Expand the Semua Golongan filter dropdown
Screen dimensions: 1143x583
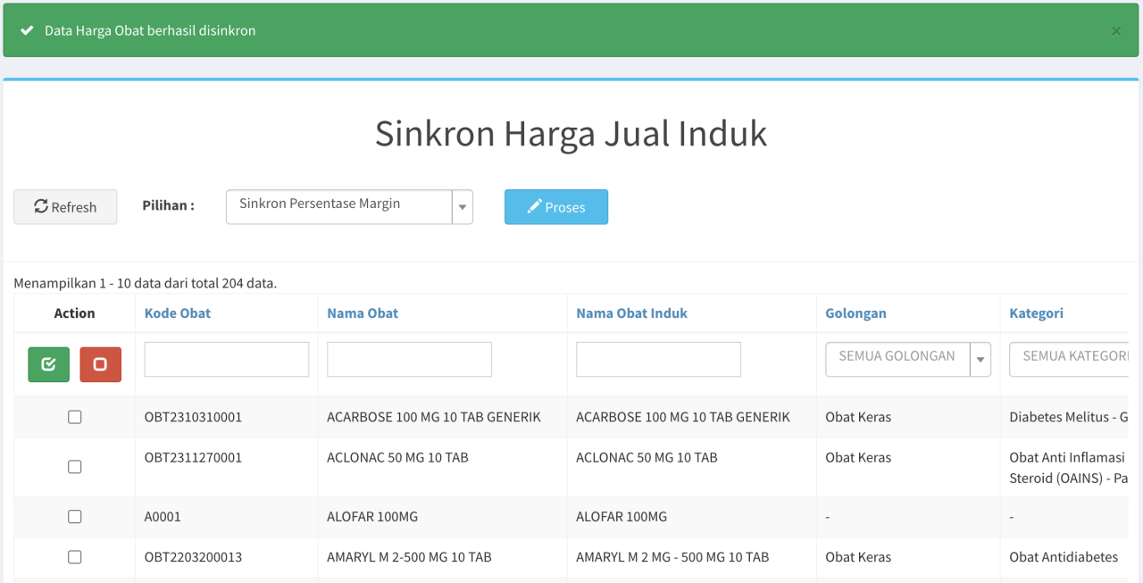(x=907, y=359)
